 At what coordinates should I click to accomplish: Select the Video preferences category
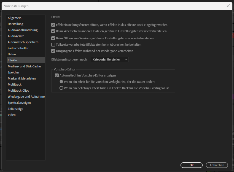(x=12, y=114)
